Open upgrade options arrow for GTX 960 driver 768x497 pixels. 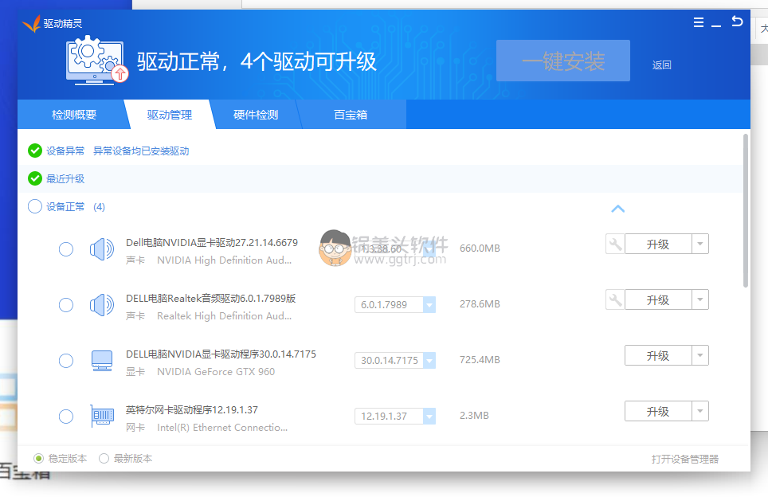point(700,355)
